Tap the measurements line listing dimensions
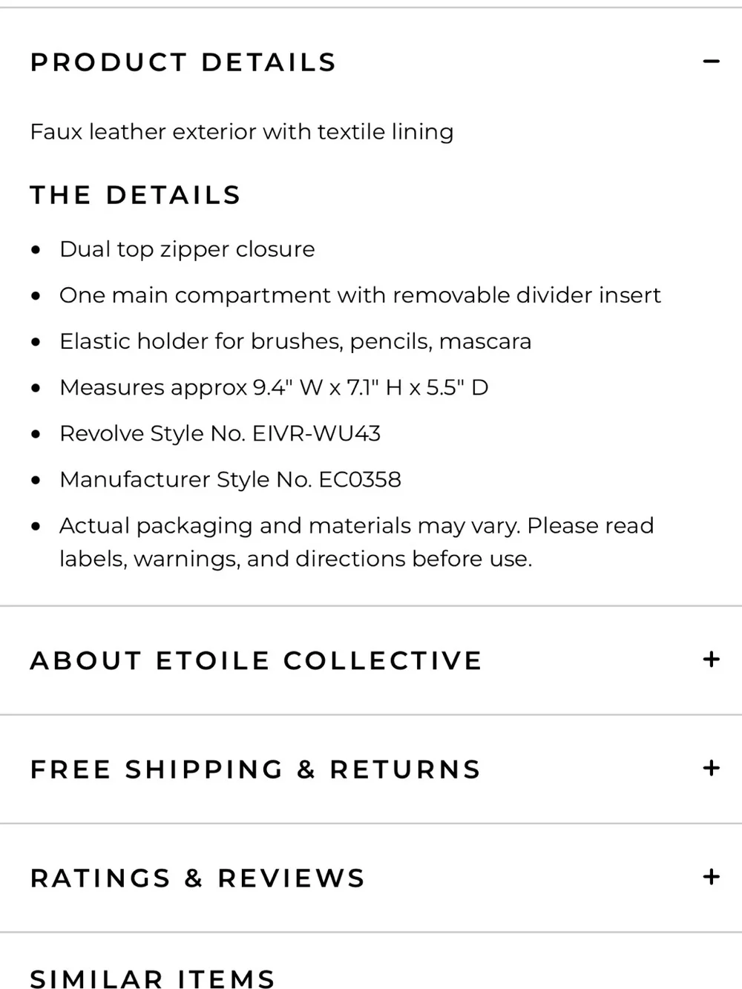742x989 pixels. click(x=274, y=387)
